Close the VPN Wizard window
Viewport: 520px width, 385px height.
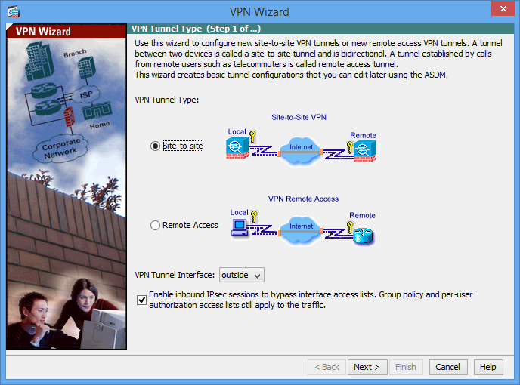click(x=503, y=8)
